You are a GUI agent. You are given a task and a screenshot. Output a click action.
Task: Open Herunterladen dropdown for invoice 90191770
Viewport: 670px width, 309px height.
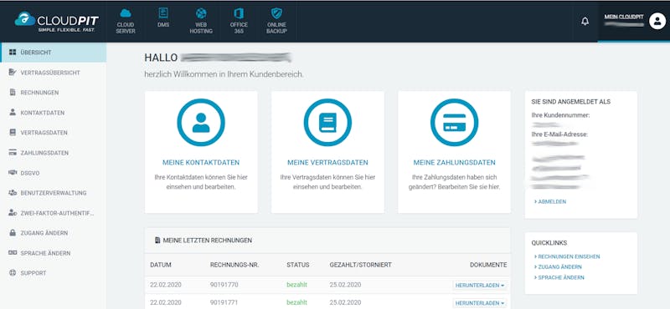click(480, 285)
